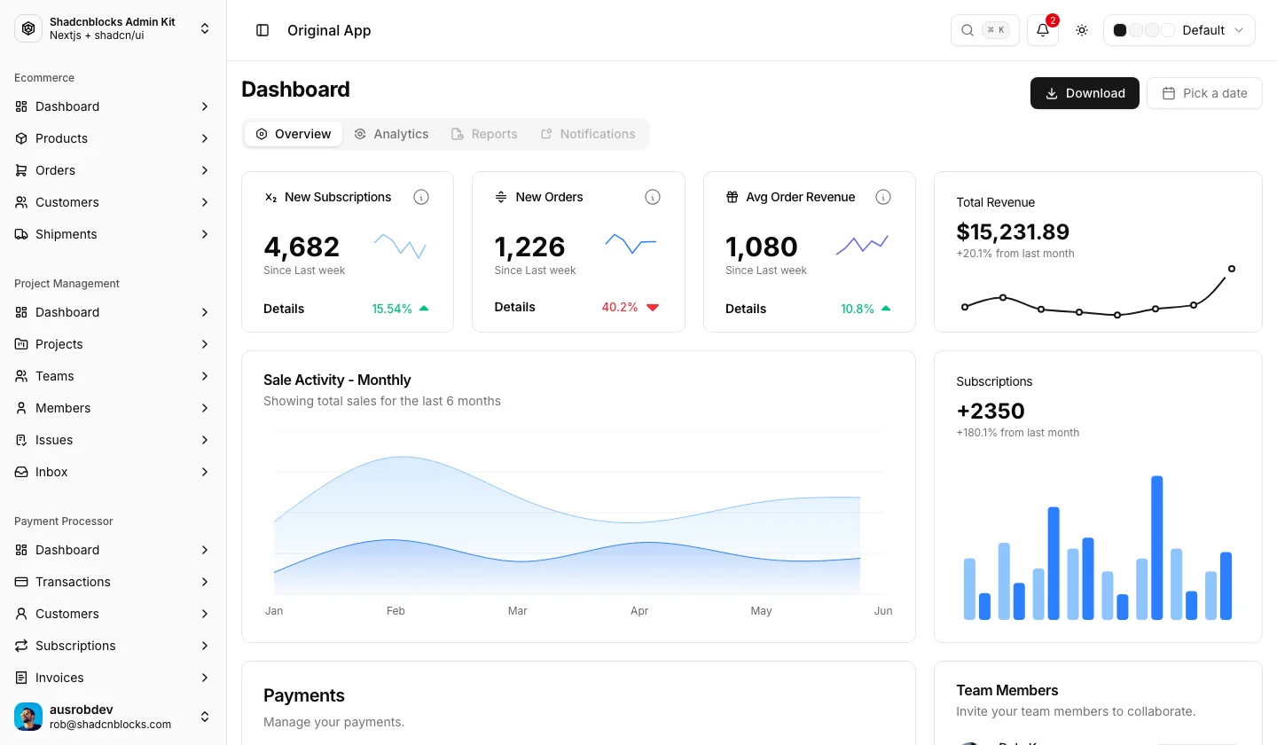
Task: Select the Overview tab
Action: (294, 134)
